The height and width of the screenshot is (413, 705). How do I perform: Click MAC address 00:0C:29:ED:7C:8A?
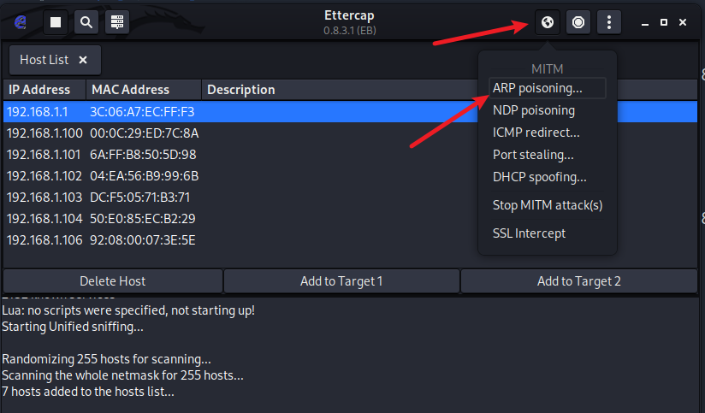(x=145, y=133)
